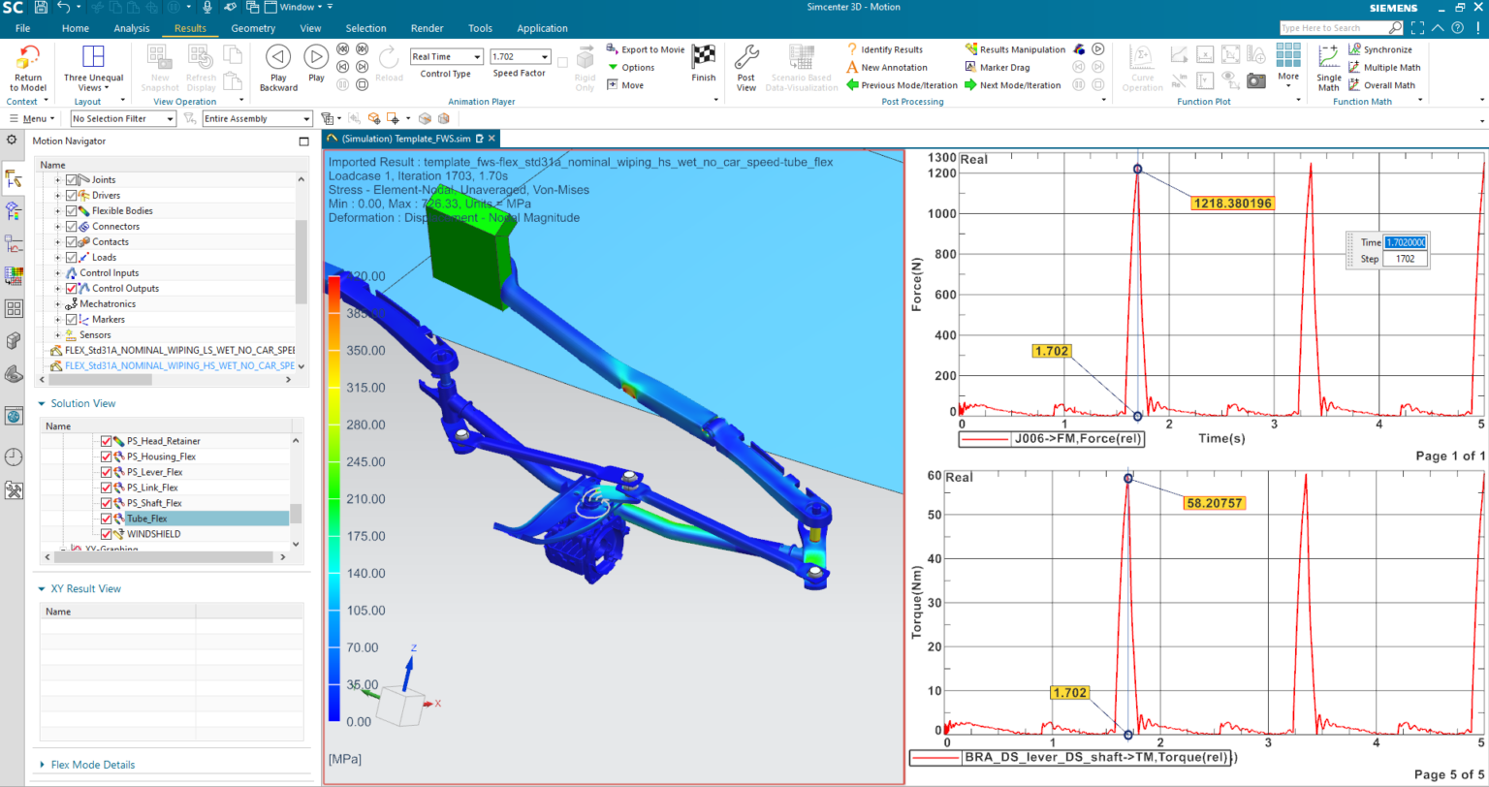Open Synchronize in Function Math group
The width and height of the screenshot is (1489, 787).
click(x=1383, y=49)
